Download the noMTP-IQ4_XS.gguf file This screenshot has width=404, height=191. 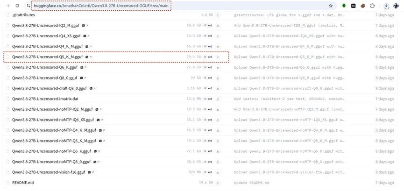pyautogui.click(x=218, y=120)
